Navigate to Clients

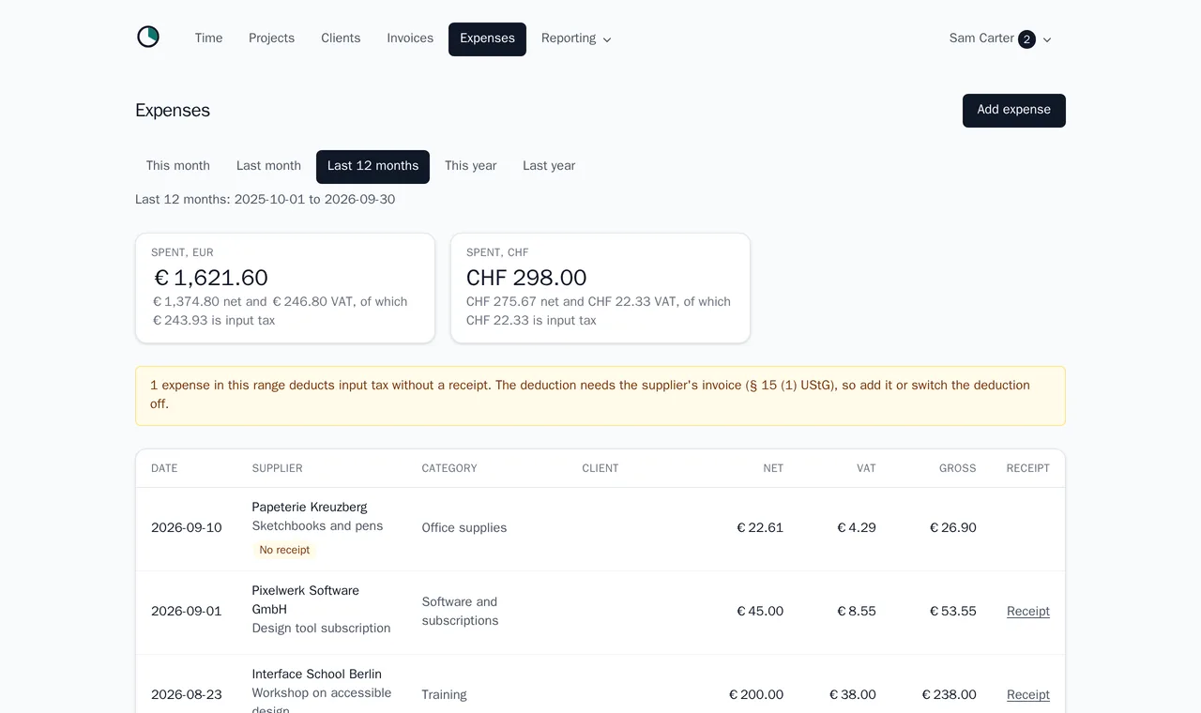341,38
